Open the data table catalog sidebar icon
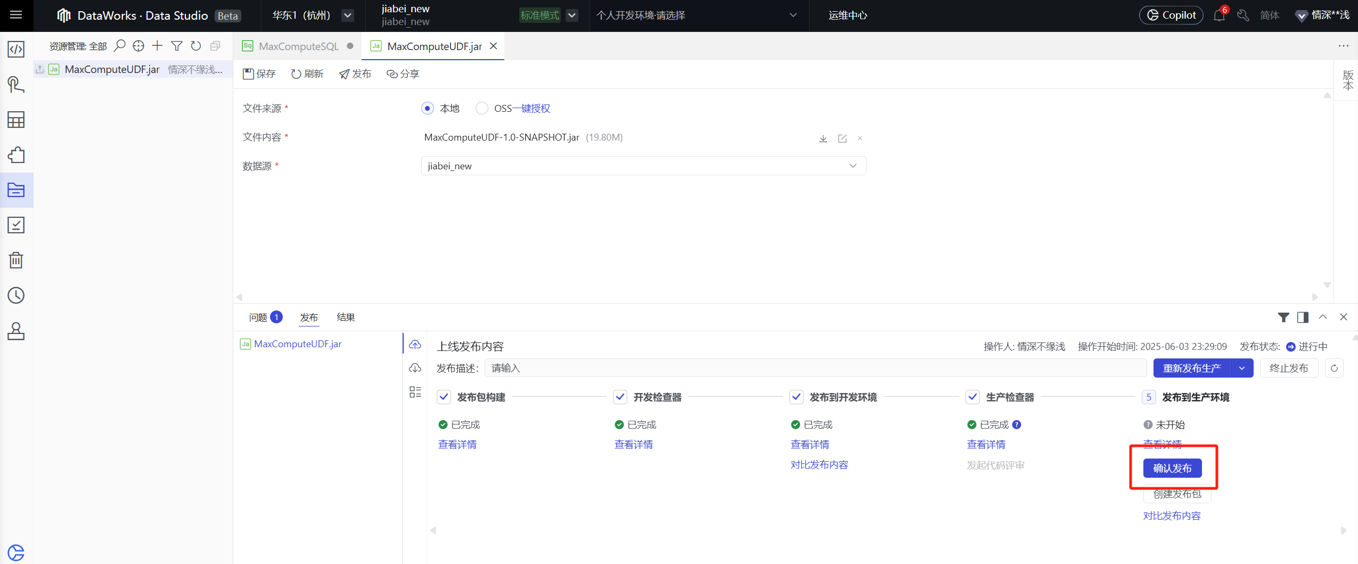This screenshot has width=1358, height=564. [16, 120]
